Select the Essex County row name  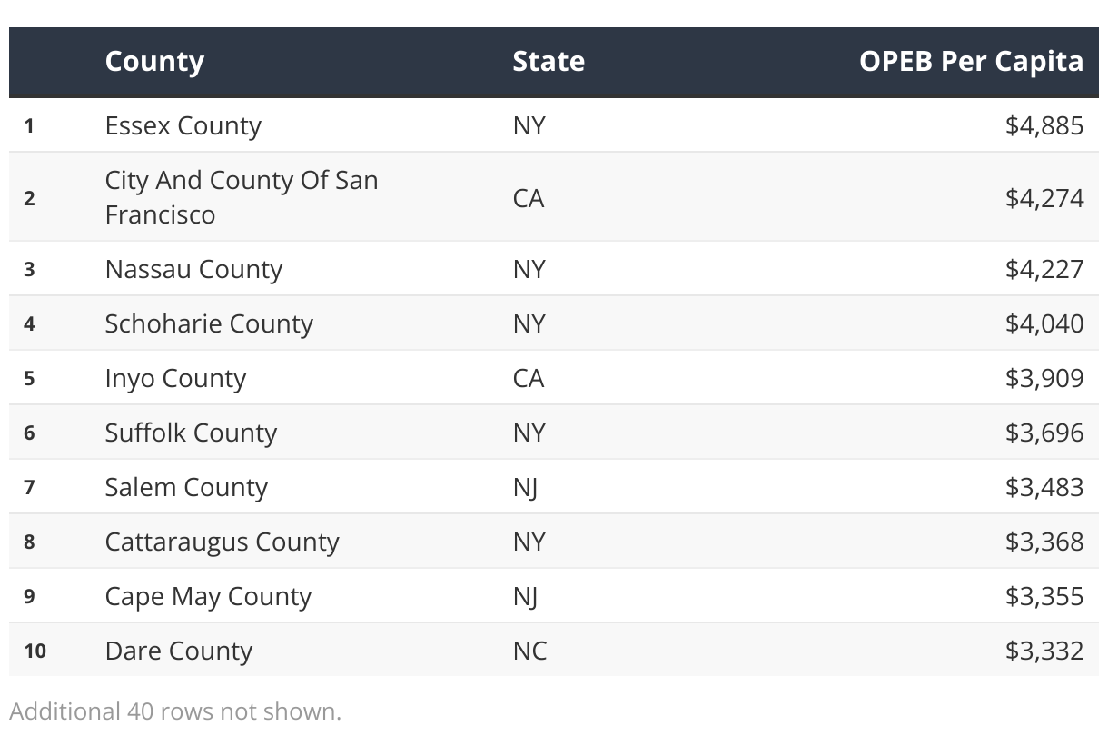click(x=183, y=125)
